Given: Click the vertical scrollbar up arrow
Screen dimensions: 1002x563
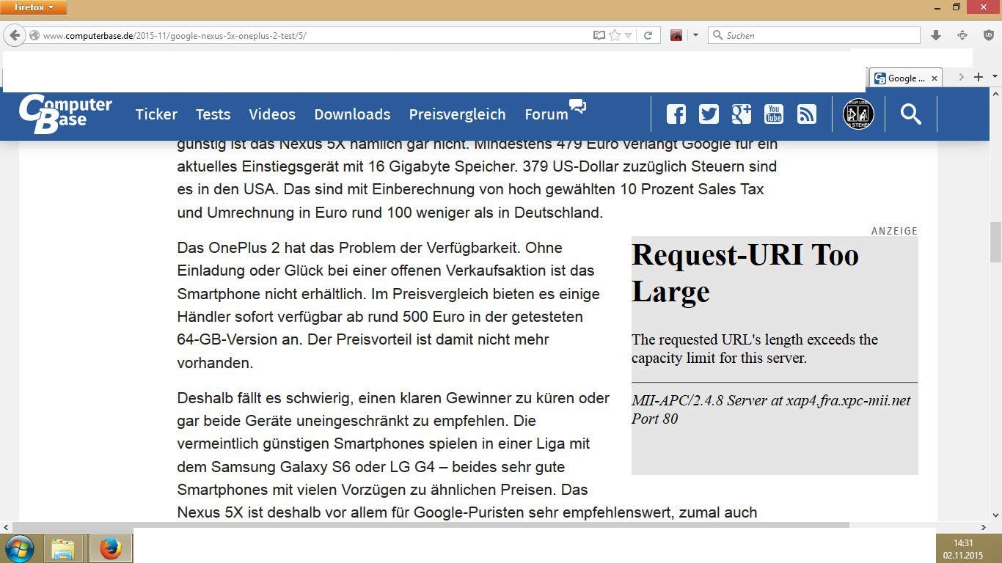Looking at the screenshot, I should pos(995,94).
